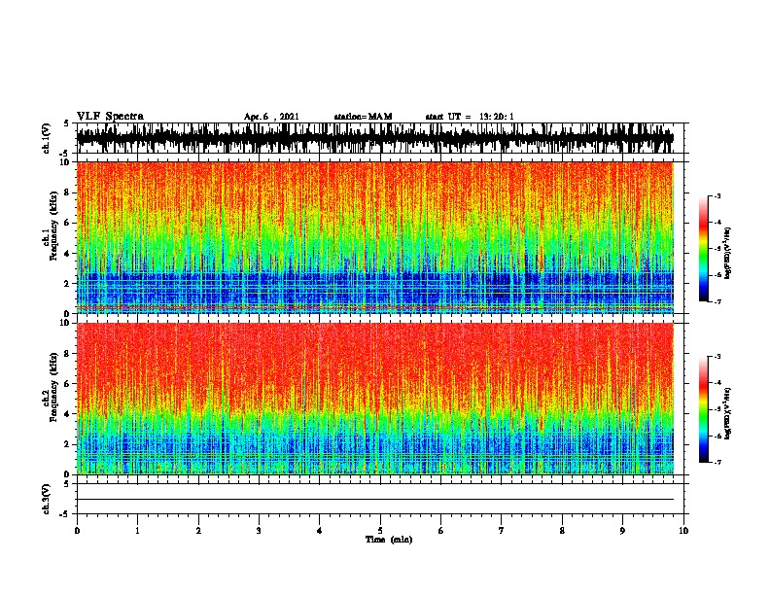The width and height of the screenshot is (770, 595).
Task: Click time axis tick label 1
Action: (x=137, y=531)
